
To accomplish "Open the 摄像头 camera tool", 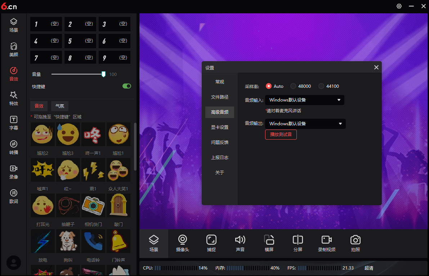I will (182, 243).
